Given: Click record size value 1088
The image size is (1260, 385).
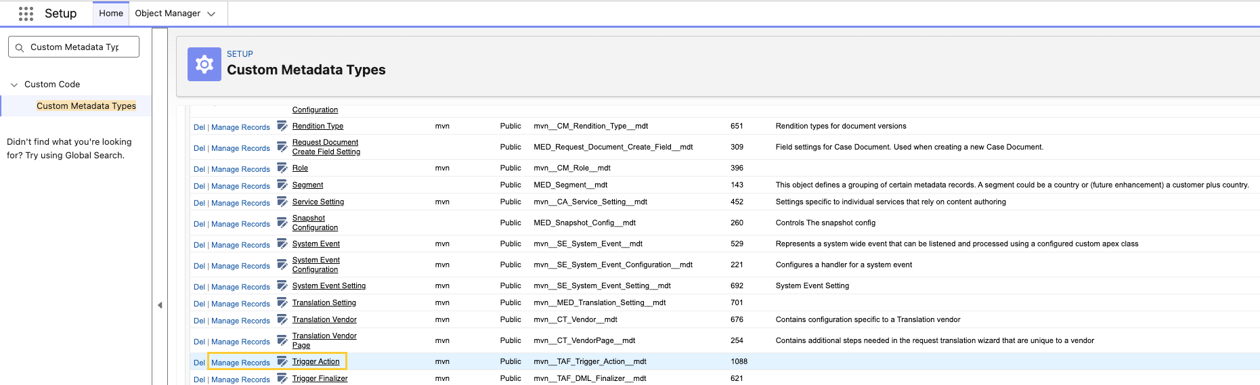Looking at the screenshot, I should (x=739, y=362).
